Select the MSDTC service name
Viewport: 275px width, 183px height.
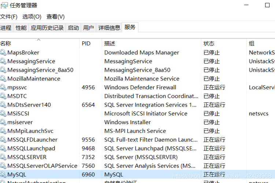[17, 96]
